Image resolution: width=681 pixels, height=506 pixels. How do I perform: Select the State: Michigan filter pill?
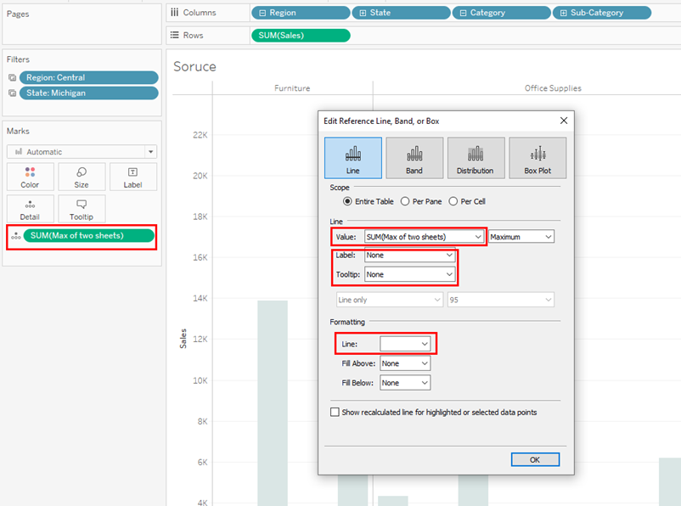tap(88, 93)
